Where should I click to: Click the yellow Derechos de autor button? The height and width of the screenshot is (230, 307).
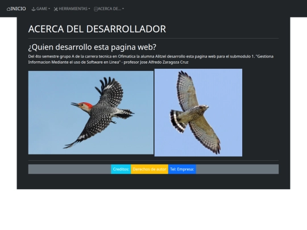pyautogui.click(x=150, y=169)
